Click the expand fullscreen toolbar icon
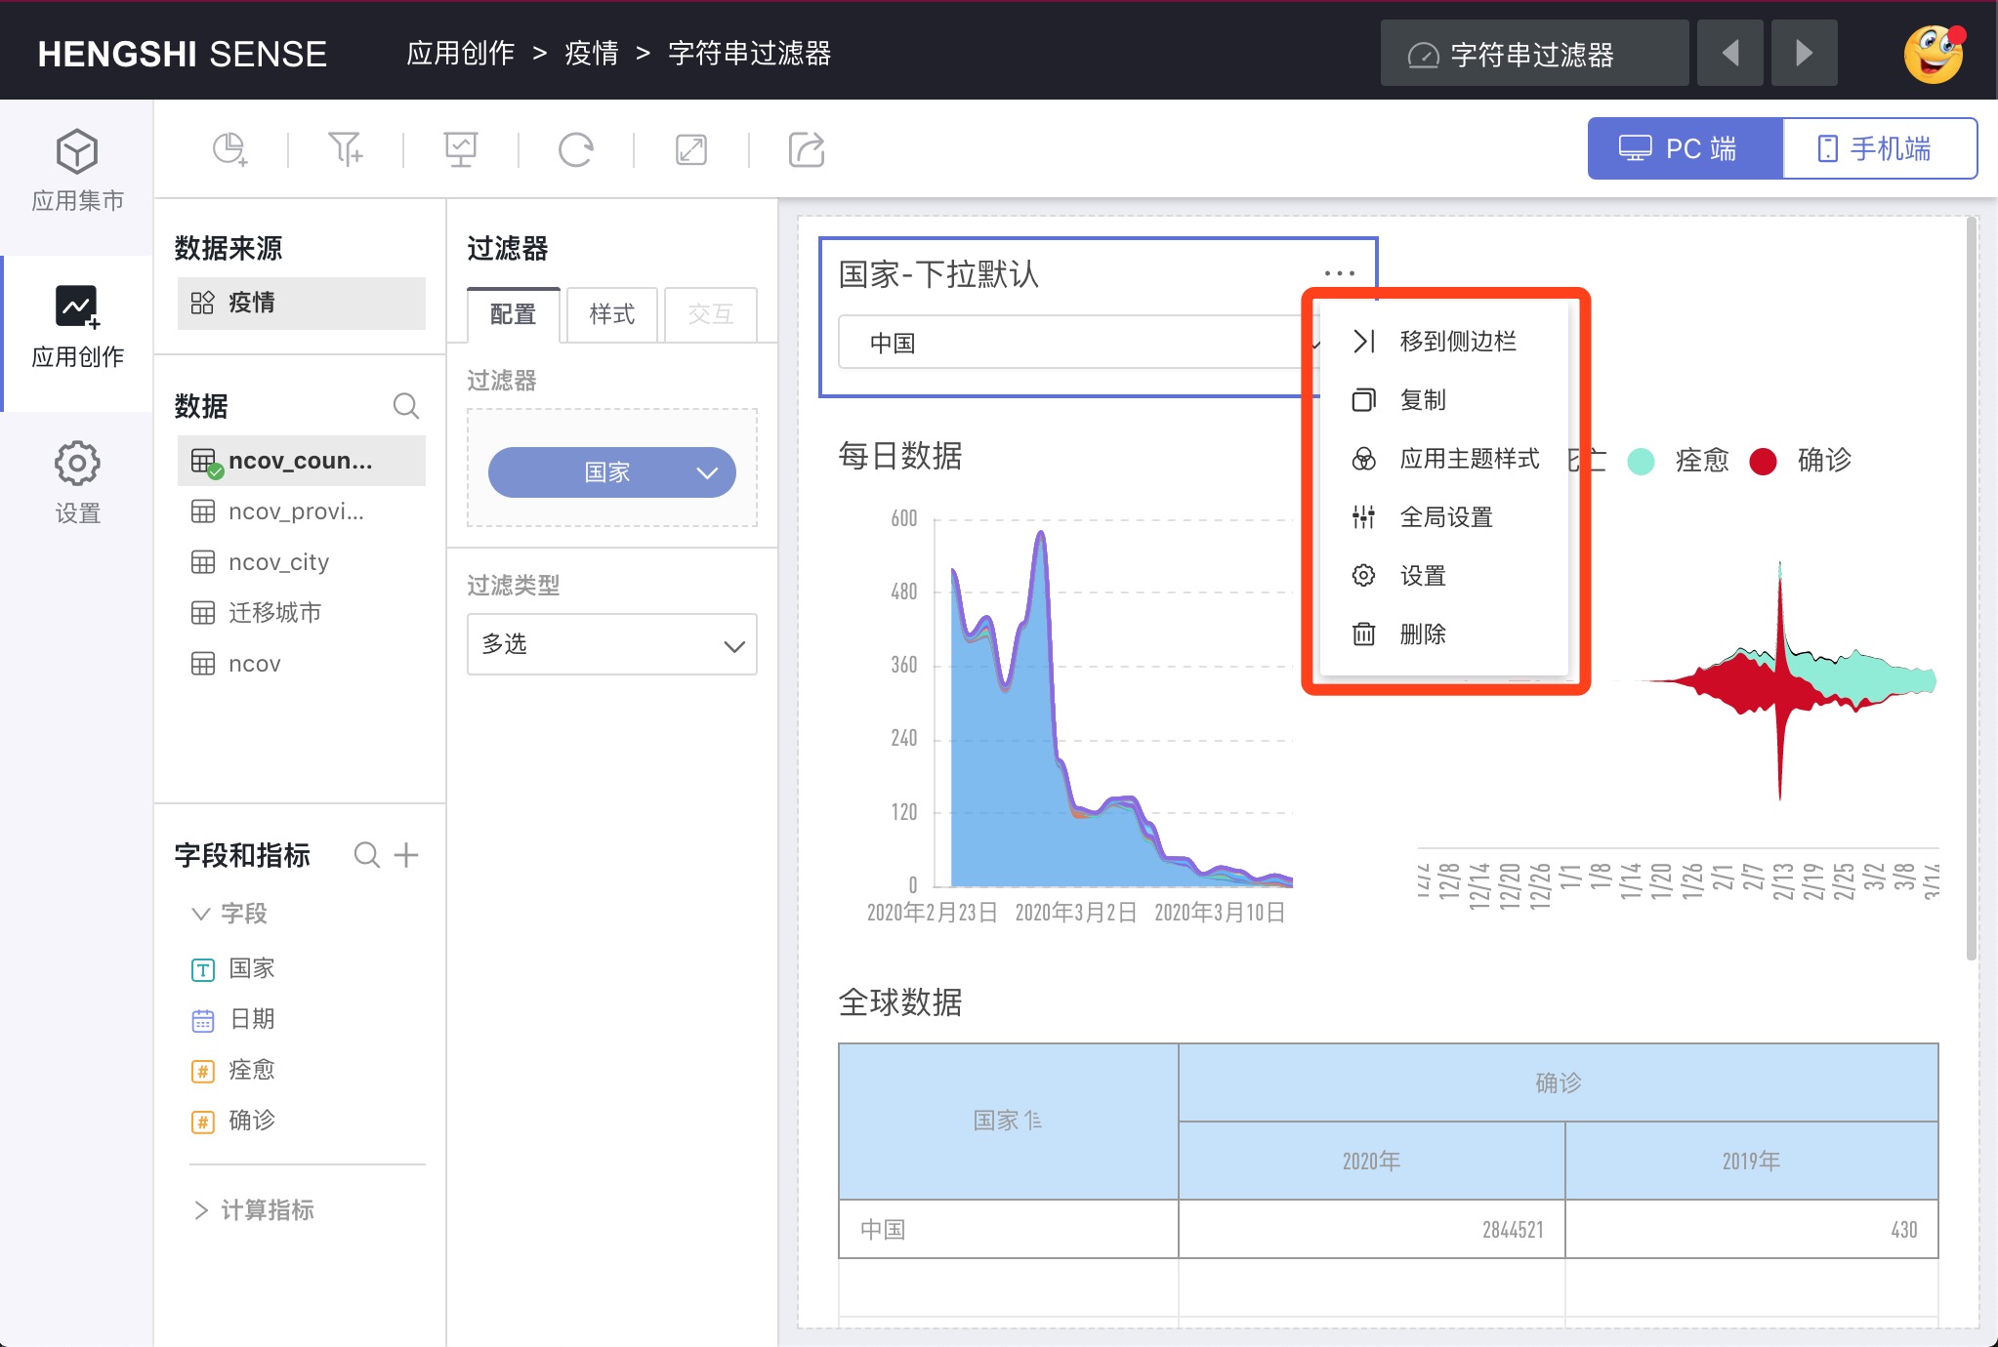The image size is (1998, 1347). 690,149
